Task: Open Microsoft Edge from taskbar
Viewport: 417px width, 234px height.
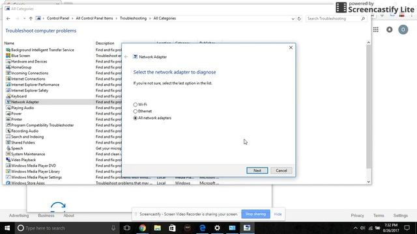Action: [203, 228]
